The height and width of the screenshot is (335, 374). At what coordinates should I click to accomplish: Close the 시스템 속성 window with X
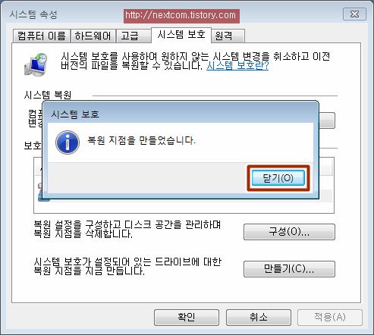tap(354, 14)
